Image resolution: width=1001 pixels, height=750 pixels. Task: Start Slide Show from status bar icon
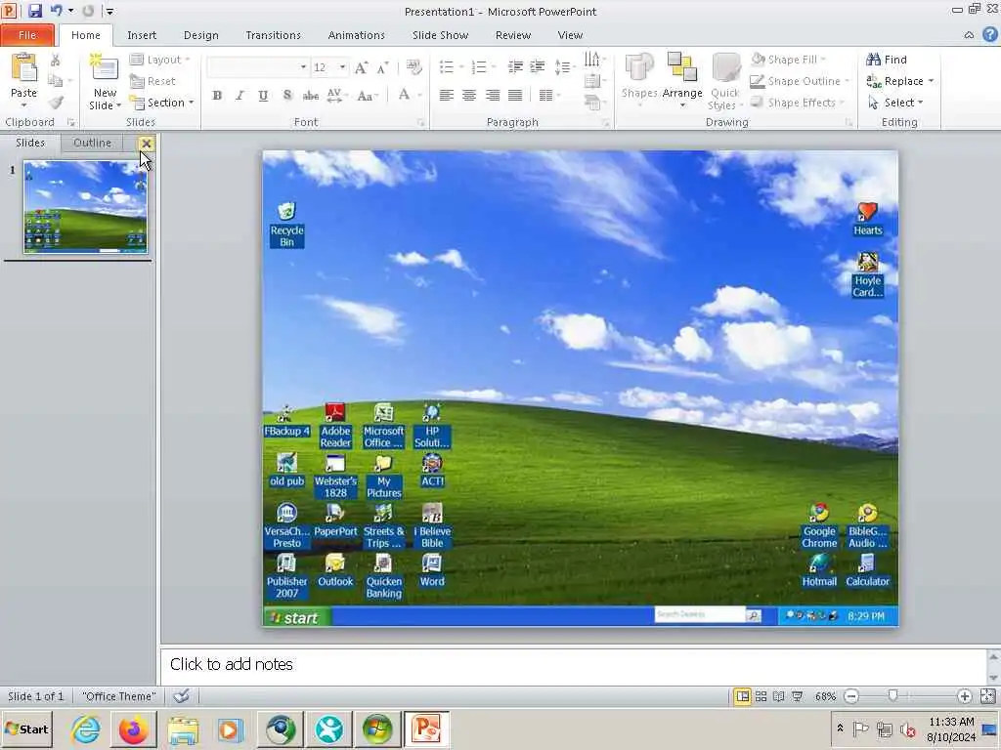tap(798, 696)
